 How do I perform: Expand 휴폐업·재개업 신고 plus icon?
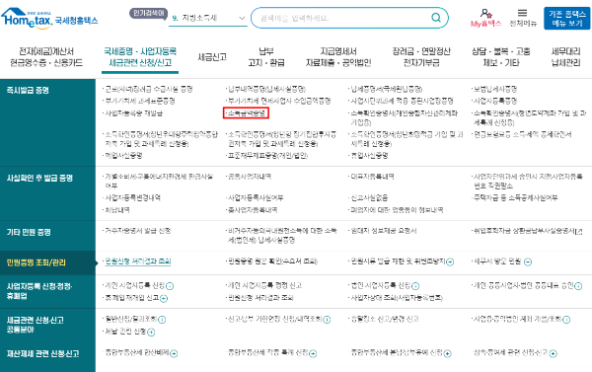(x=164, y=298)
